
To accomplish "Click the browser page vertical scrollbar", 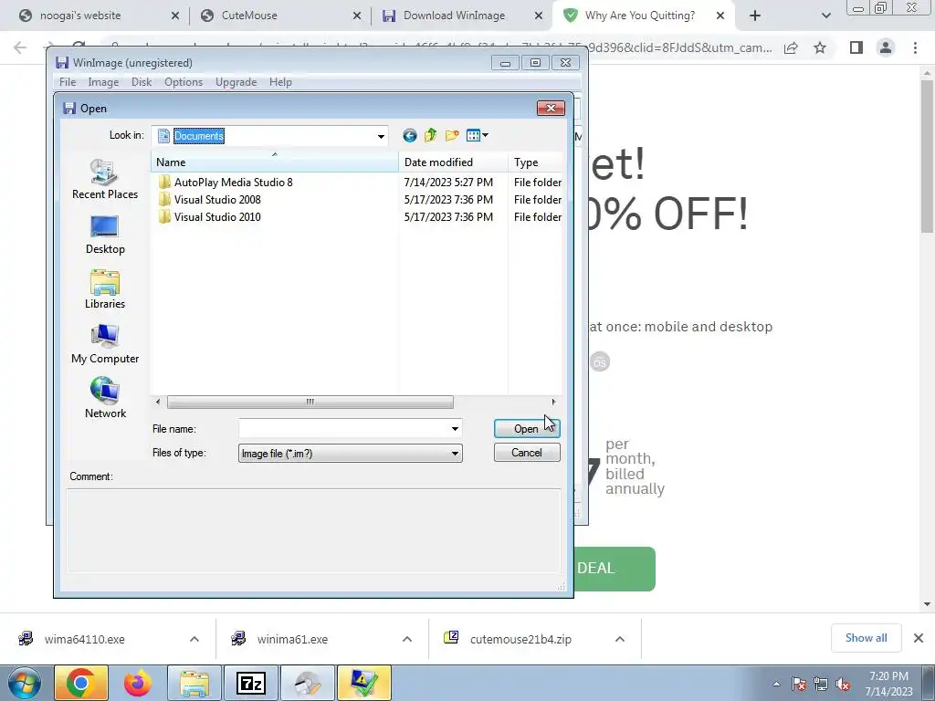I will [927, 155].
